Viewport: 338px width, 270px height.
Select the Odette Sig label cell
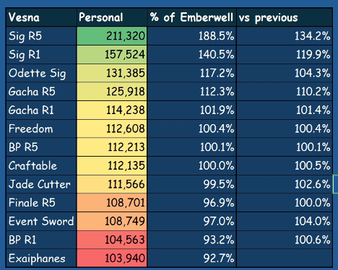tap(41, 73)
